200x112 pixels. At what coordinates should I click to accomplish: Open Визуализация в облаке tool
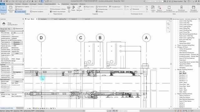58,9
